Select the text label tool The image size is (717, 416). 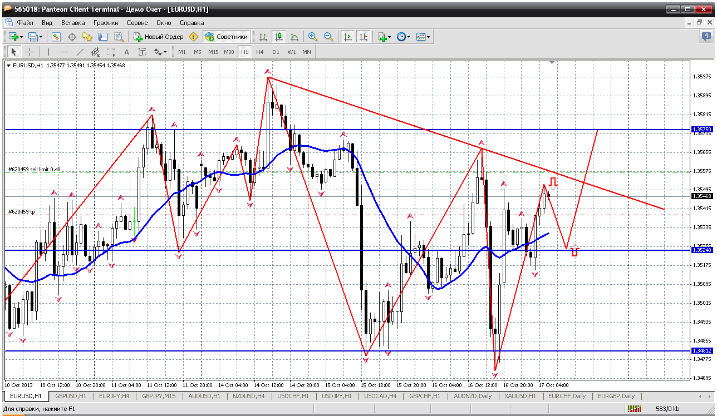tap(142, 52)
